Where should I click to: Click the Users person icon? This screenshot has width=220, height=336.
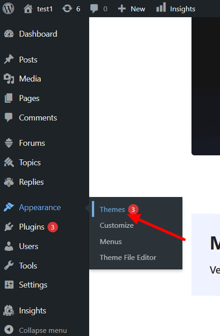click(x=9, y=246)
